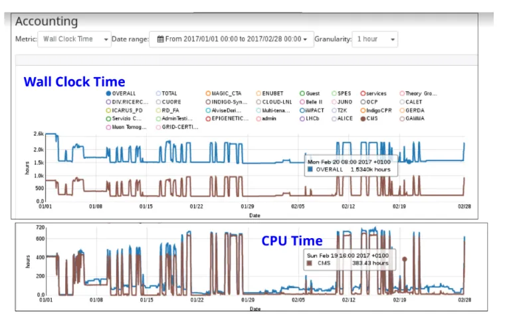Toggle the JUNO legend entry

click(x=342, y=102)
